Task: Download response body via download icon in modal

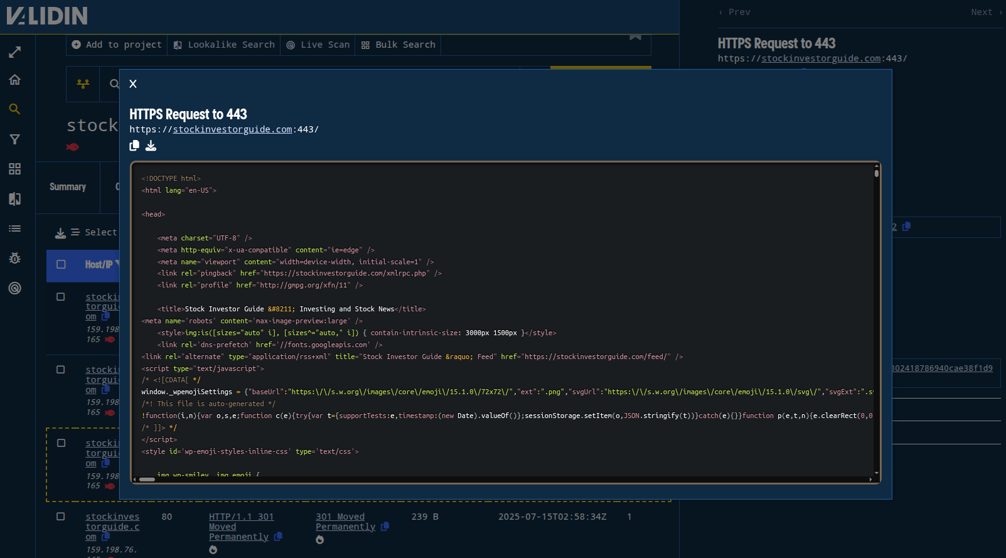Action: coord(151,146)
